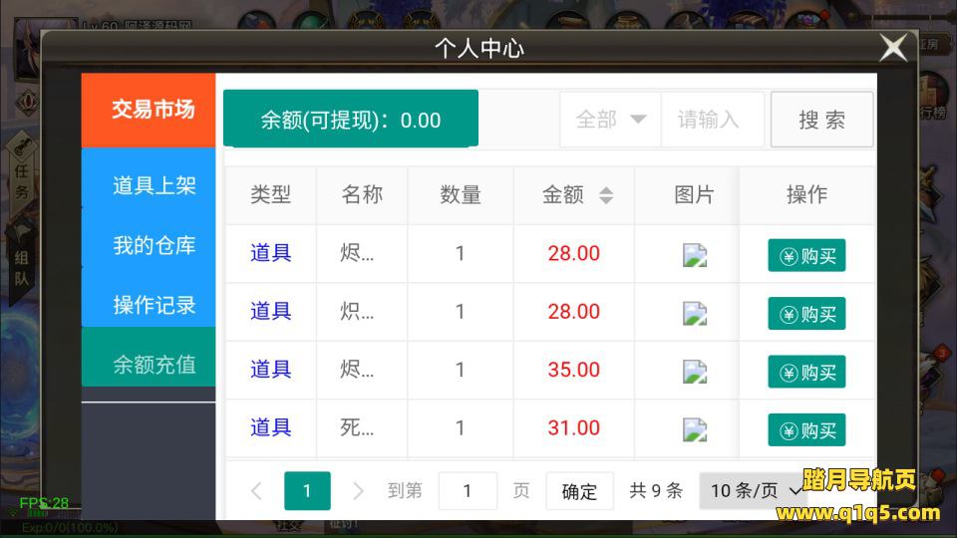Screen dimensions: 957x538
Task: Open the 全部 category dropdown
Action: (x=610, y=120)
